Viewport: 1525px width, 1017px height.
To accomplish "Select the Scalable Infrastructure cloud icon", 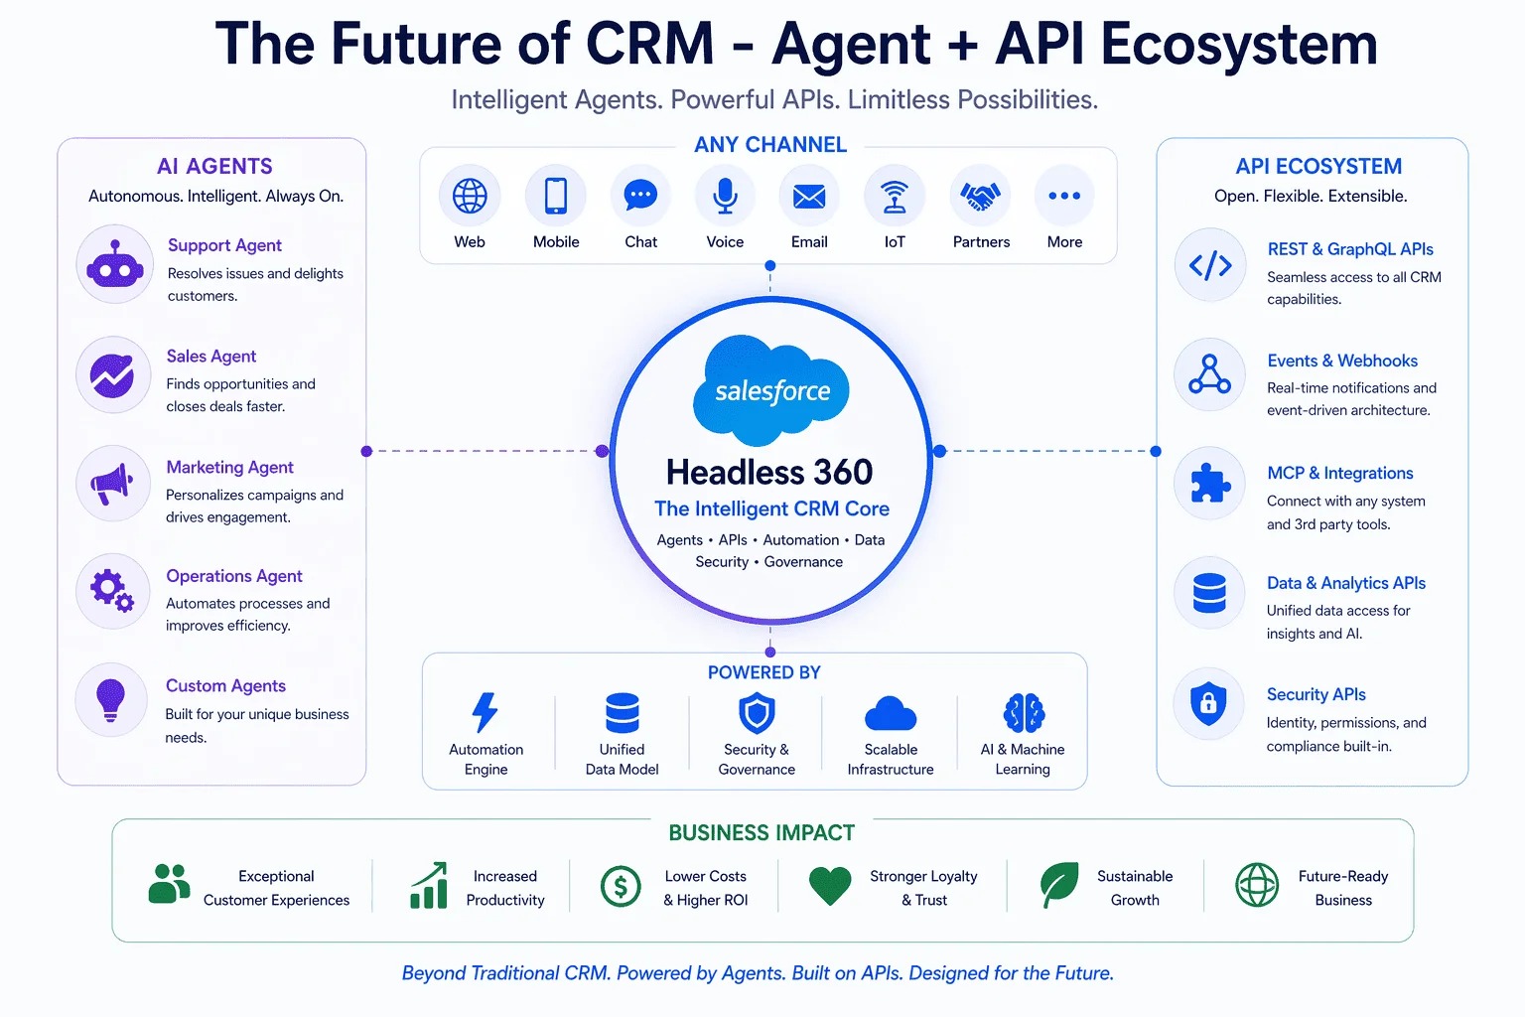I will [x=891, y=714].
